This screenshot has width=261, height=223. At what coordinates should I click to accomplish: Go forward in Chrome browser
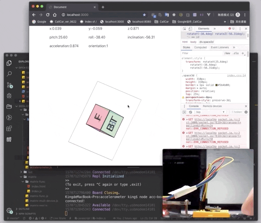click(x=41, y=15)
